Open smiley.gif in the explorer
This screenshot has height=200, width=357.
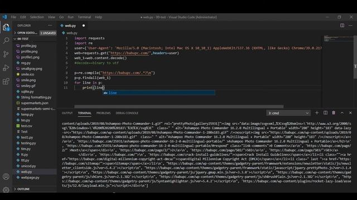tap(28, 86)
